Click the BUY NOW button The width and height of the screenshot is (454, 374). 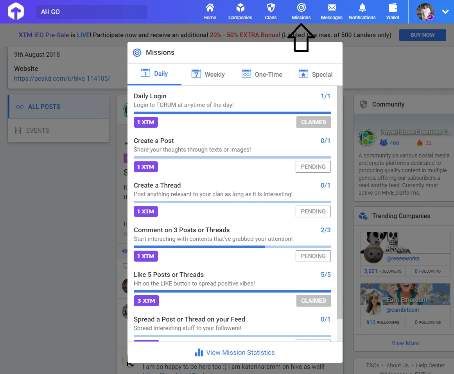click(422, 35)
